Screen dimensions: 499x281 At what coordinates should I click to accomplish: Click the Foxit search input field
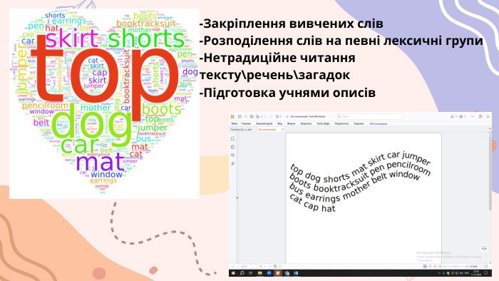(369, 116)
